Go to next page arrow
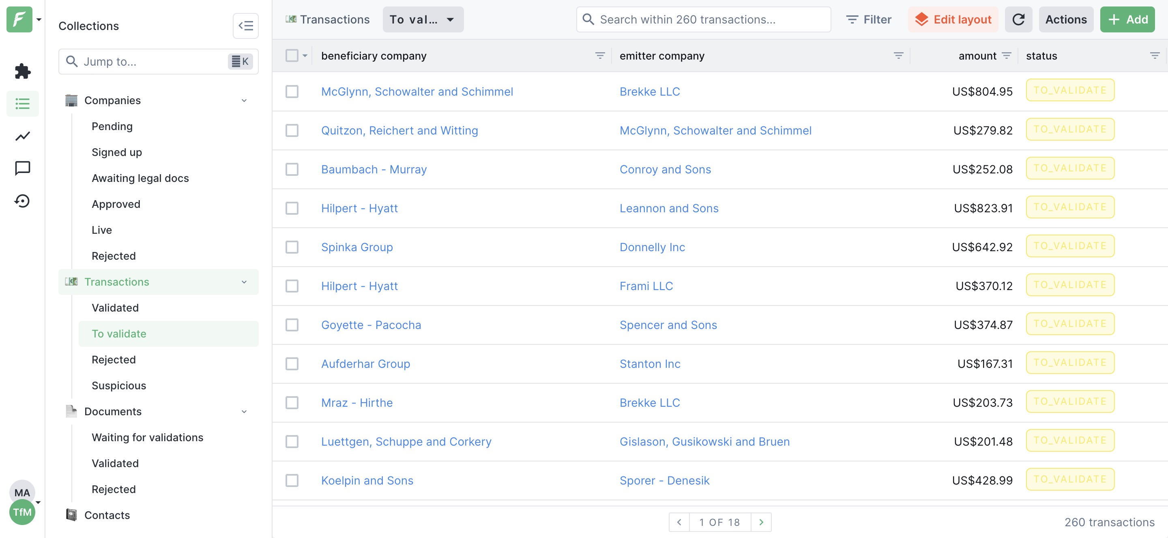This screenshot has width=1168, height=538. (761, 522)
